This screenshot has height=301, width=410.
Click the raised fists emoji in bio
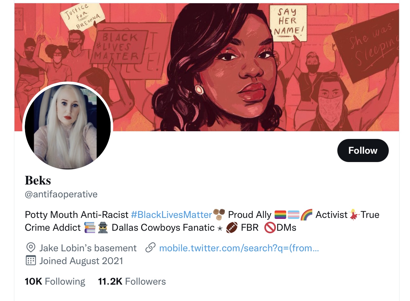[x=219, y=214]
